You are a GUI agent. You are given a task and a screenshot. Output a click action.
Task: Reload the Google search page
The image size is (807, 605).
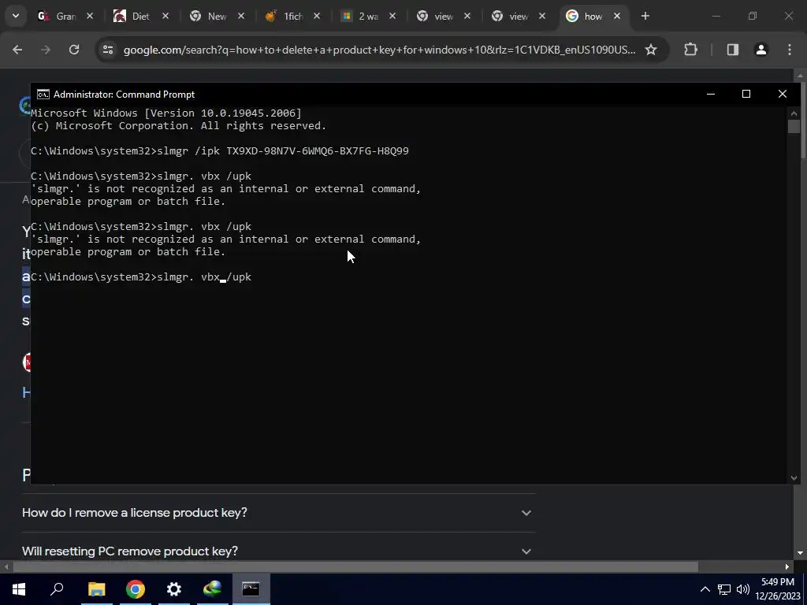74,50
